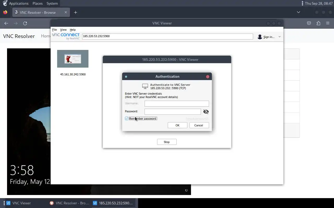Image resolution: width=334 pixels, height=208 pixels.
Task: Click the Firefox icon in browser tab bar
Action: pos(5,12)
